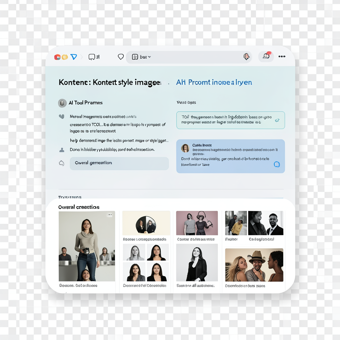Select the heart icon in the toolbar
This screenshot has height=340, width=340.
(121, 57)
